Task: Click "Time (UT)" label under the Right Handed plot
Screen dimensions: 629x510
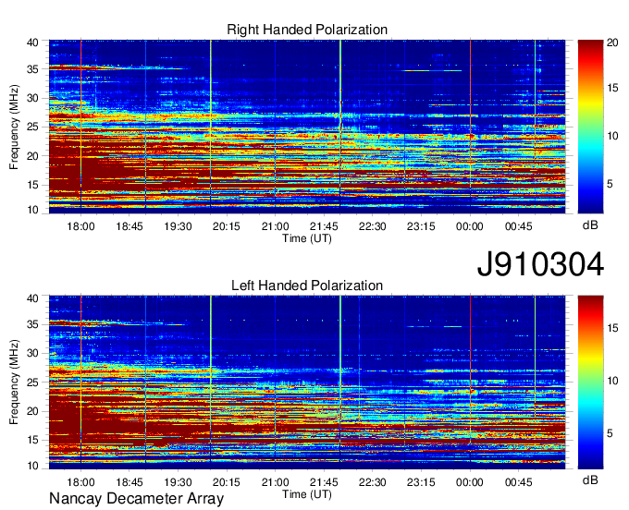Action: pyautogui.click(x=307, y=238)
